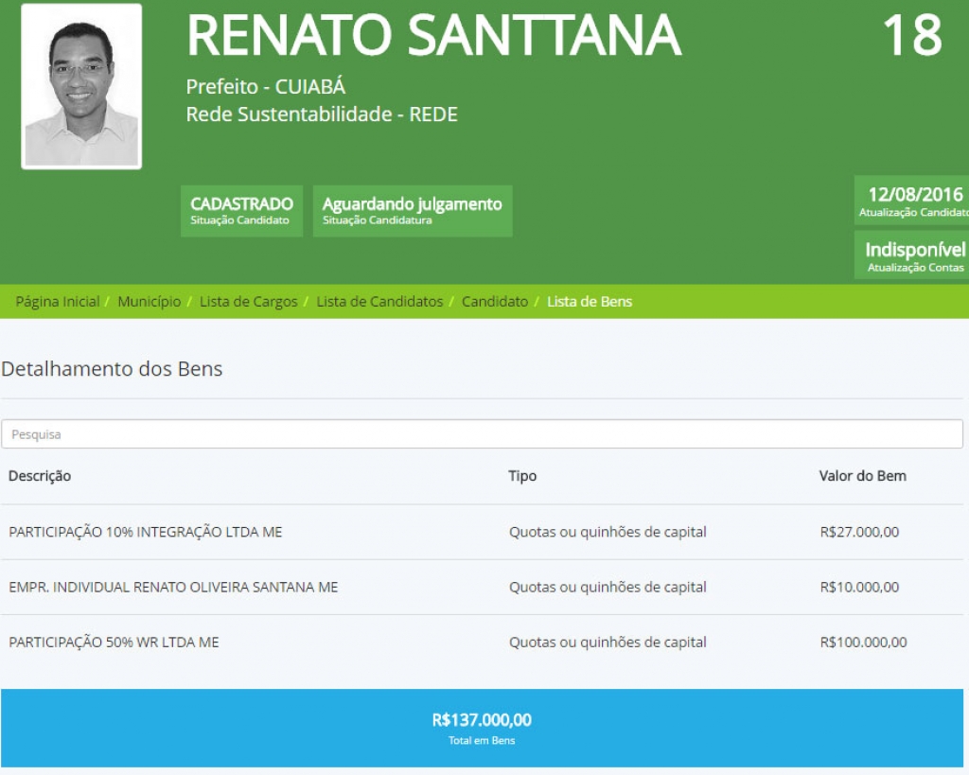This screenshot has width=969, height=775.
Task: Click the 12/08/2016 update date badge
Action: tap(911, 201)
